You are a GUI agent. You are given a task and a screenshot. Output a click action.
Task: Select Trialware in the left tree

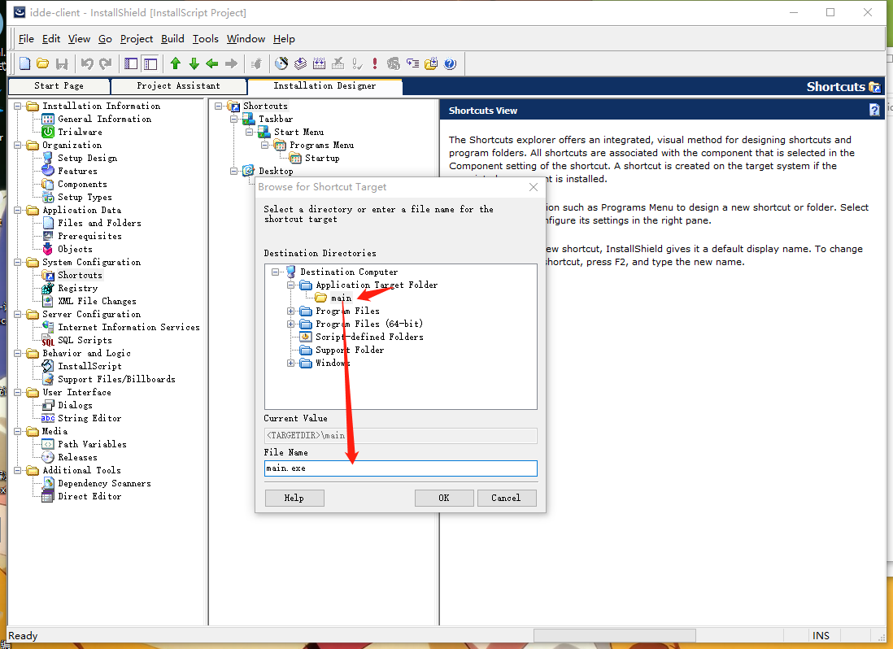coord(80,132)
